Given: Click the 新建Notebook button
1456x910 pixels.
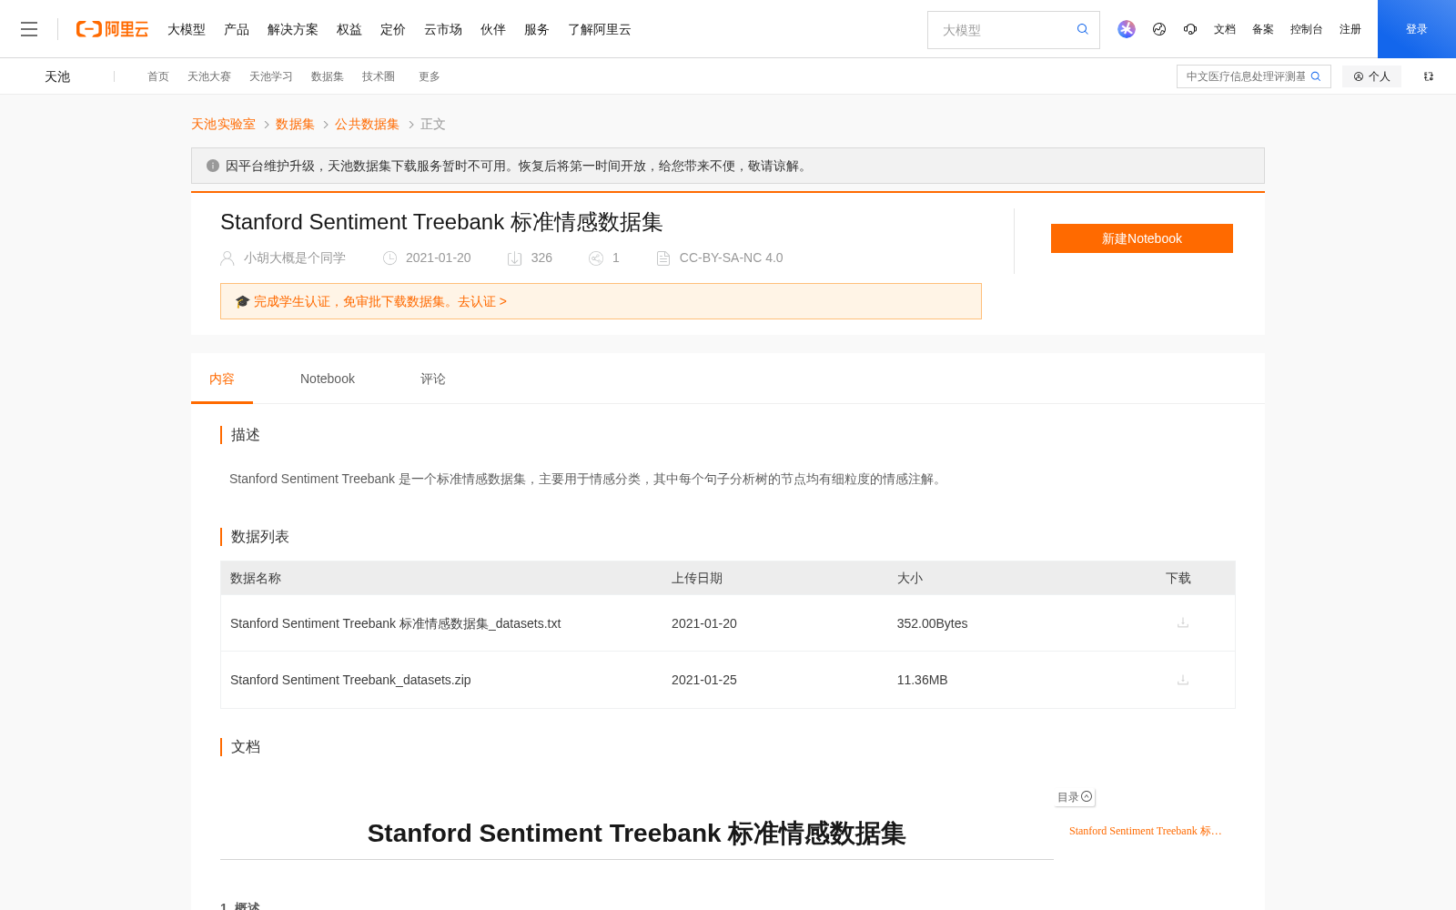Looking at the screenshot, I should click(1142, 238).
